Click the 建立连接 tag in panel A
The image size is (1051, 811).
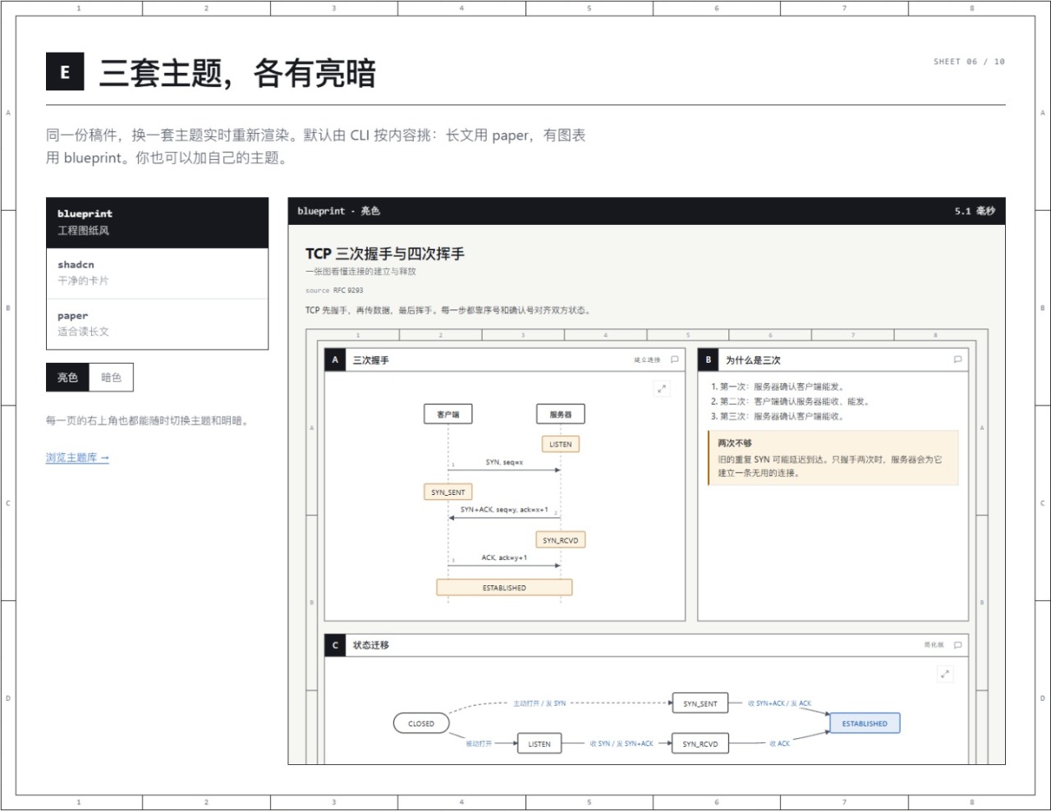click(647, 360)
